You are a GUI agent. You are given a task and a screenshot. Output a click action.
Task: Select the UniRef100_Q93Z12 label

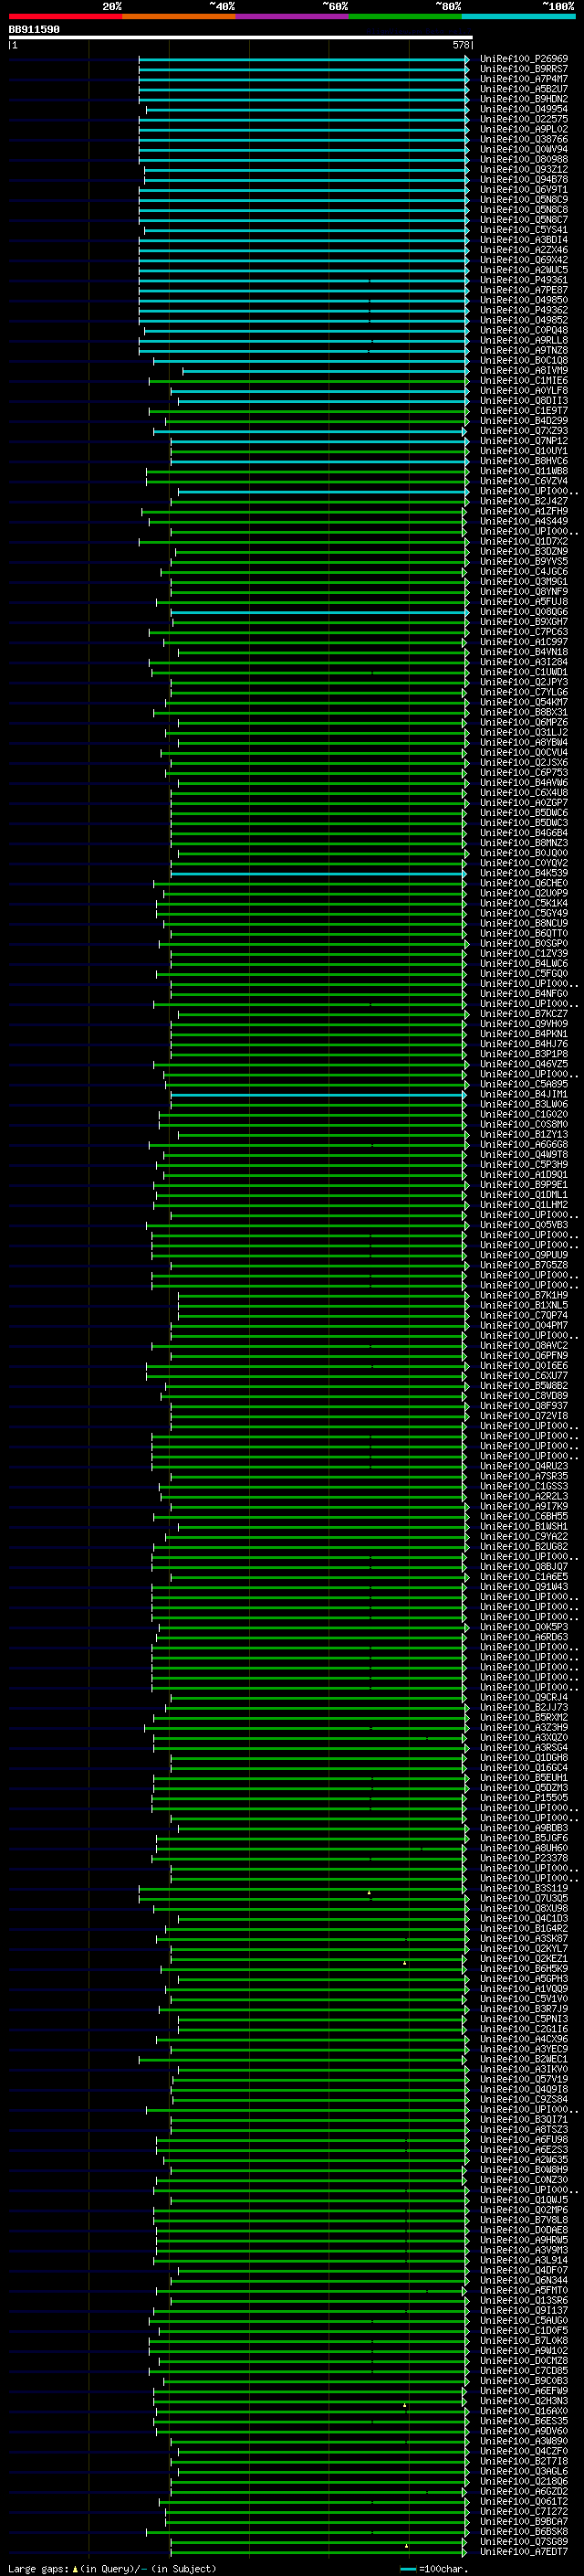[x=524, y=169]
